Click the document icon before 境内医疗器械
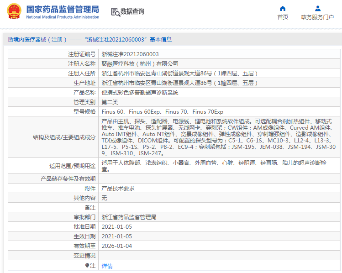 click(10, 39)
